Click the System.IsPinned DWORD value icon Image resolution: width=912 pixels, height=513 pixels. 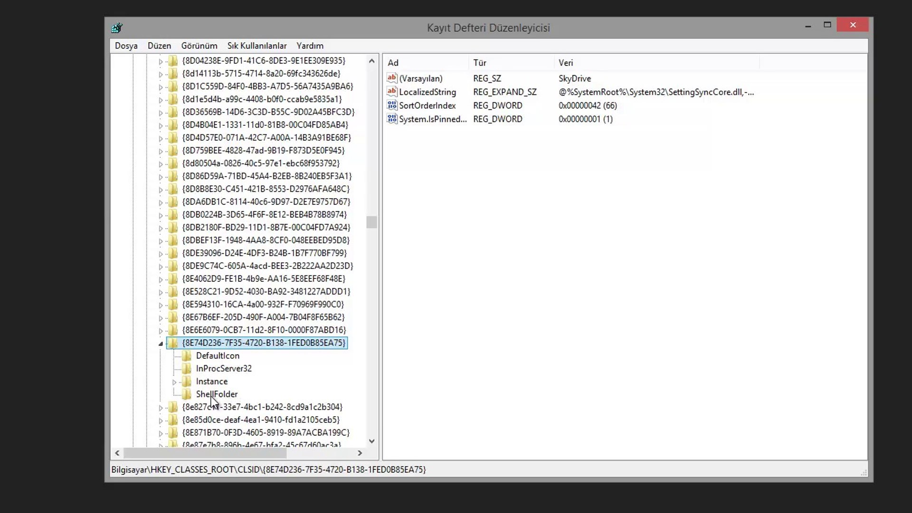point(392,119)
